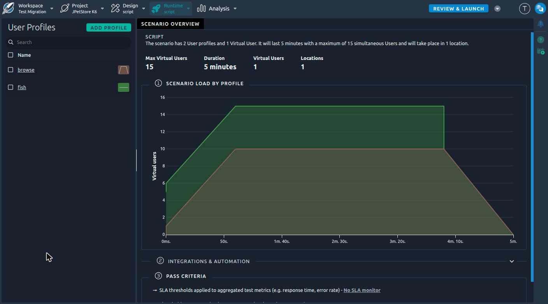Click the blue vertical scrollbar of overview
This screenshot has width=548, height=304.
click(532, 157)
